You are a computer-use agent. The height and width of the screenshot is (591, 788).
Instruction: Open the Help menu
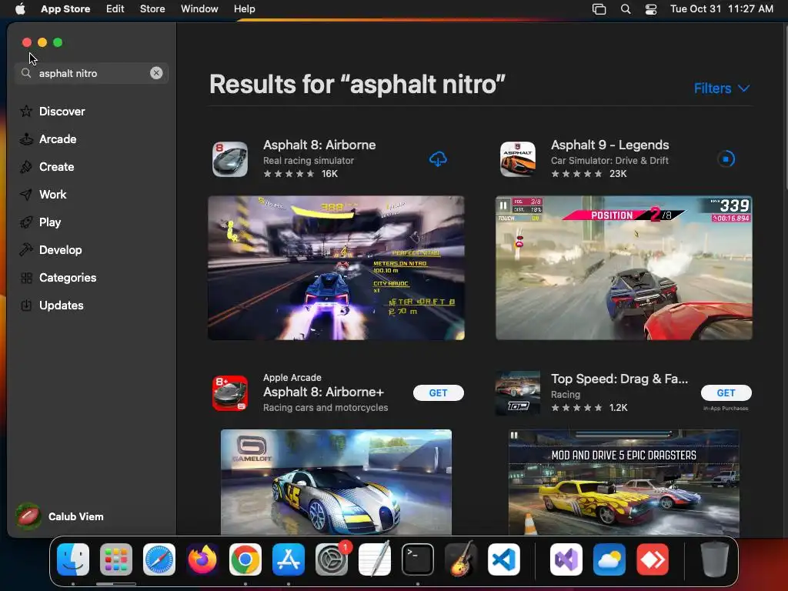(x=244, y=9)
